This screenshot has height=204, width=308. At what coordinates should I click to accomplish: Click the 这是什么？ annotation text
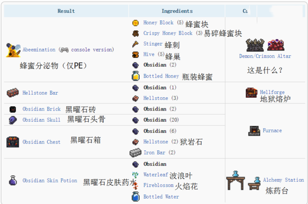click(x=265, y=70)
